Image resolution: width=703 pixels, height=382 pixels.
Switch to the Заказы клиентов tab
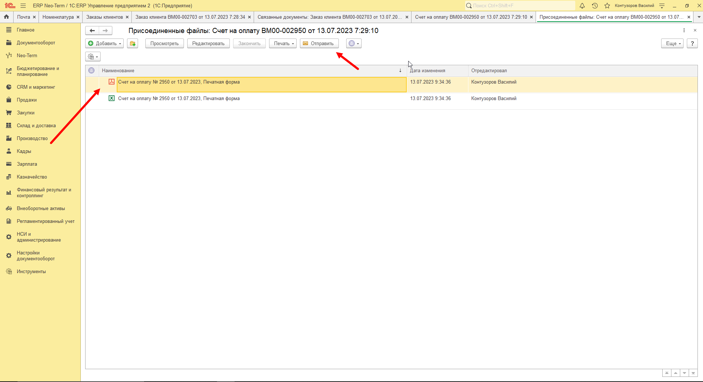(105, 17)
